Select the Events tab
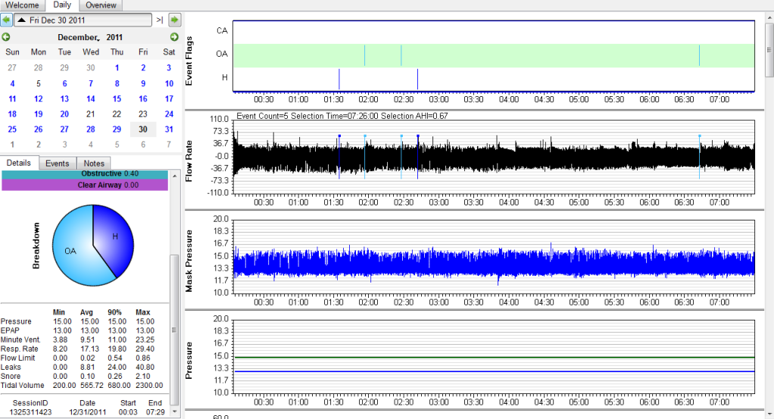This screenshot has width=774, height=419. tap(58, 163)
